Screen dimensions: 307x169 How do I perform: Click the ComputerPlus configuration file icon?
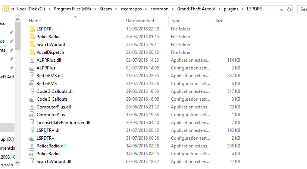pyautogui.click(x=32, y=115)
